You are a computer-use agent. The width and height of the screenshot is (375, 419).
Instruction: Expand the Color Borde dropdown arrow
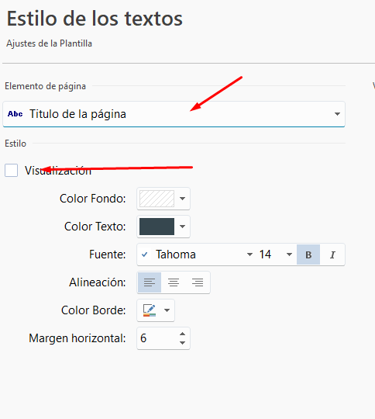[x=167, y=310]
